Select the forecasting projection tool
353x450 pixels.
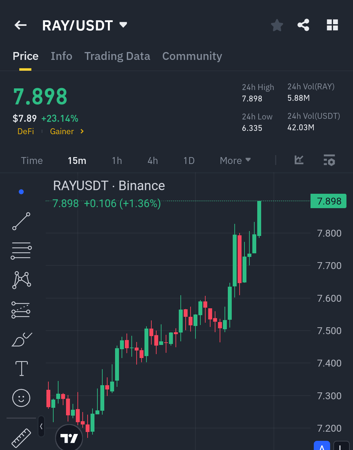pyautogui.click(x=21, y=310)
